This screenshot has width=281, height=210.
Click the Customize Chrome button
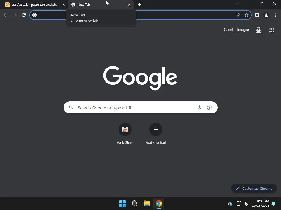pos(254,188)
